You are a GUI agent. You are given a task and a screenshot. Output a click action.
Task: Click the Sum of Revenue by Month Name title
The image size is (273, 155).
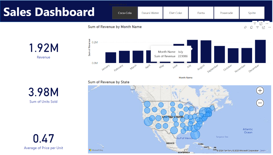point(115,27)
